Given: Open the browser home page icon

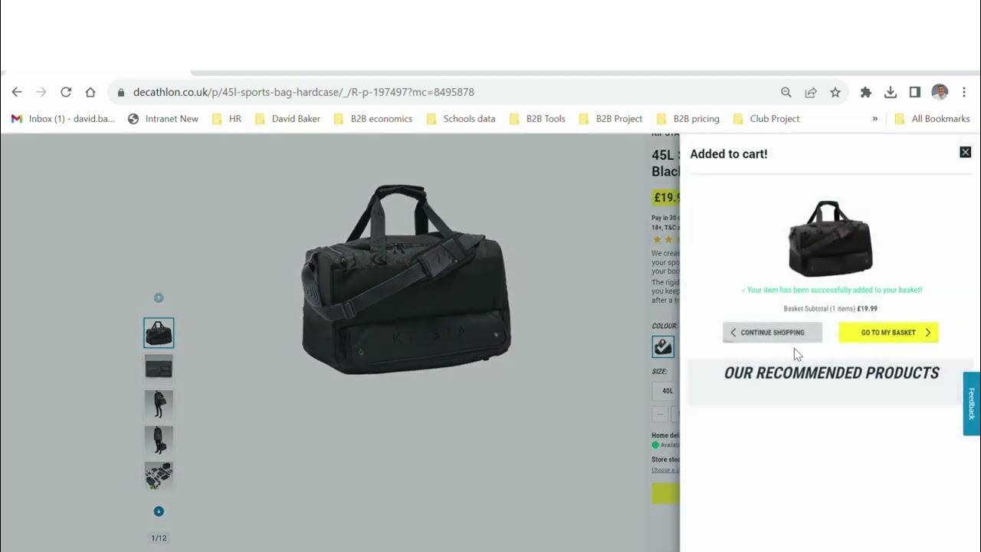Looking at the screenshot, I should click(x=90, y=92).
